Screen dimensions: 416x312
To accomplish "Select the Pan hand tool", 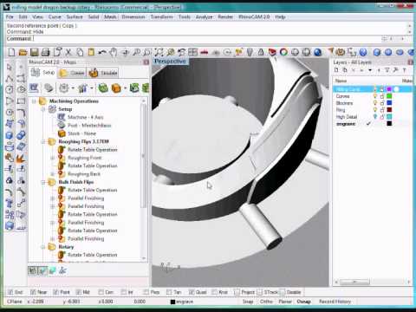I will click(114, 52).
